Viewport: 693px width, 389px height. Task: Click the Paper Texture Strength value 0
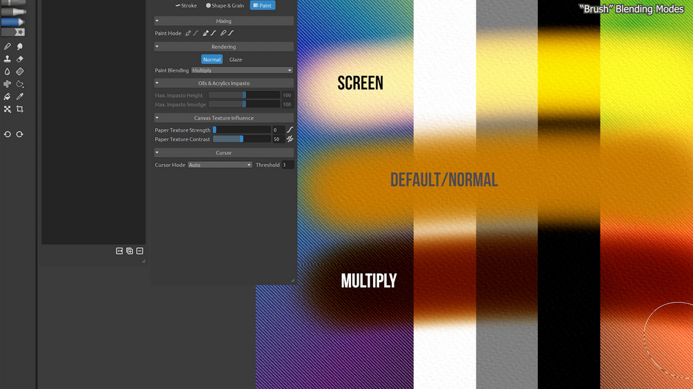(278, 129)
